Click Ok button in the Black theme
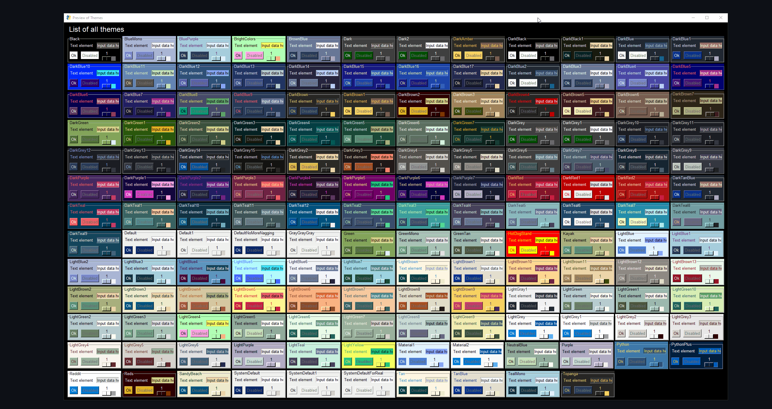This screenshot has width=772, height=409. [74, 55]
